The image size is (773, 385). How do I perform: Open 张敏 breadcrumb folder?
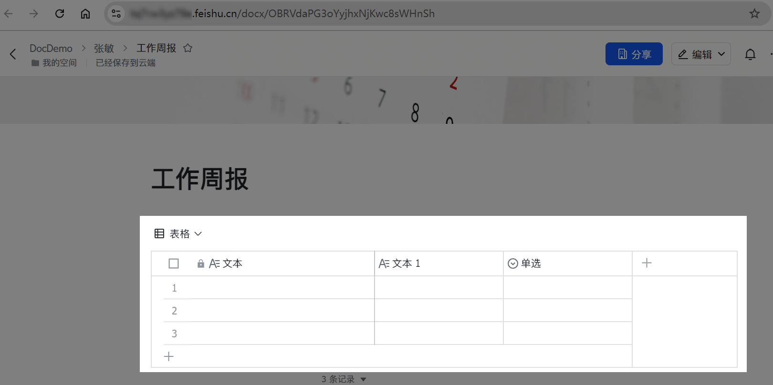point(104,48)
